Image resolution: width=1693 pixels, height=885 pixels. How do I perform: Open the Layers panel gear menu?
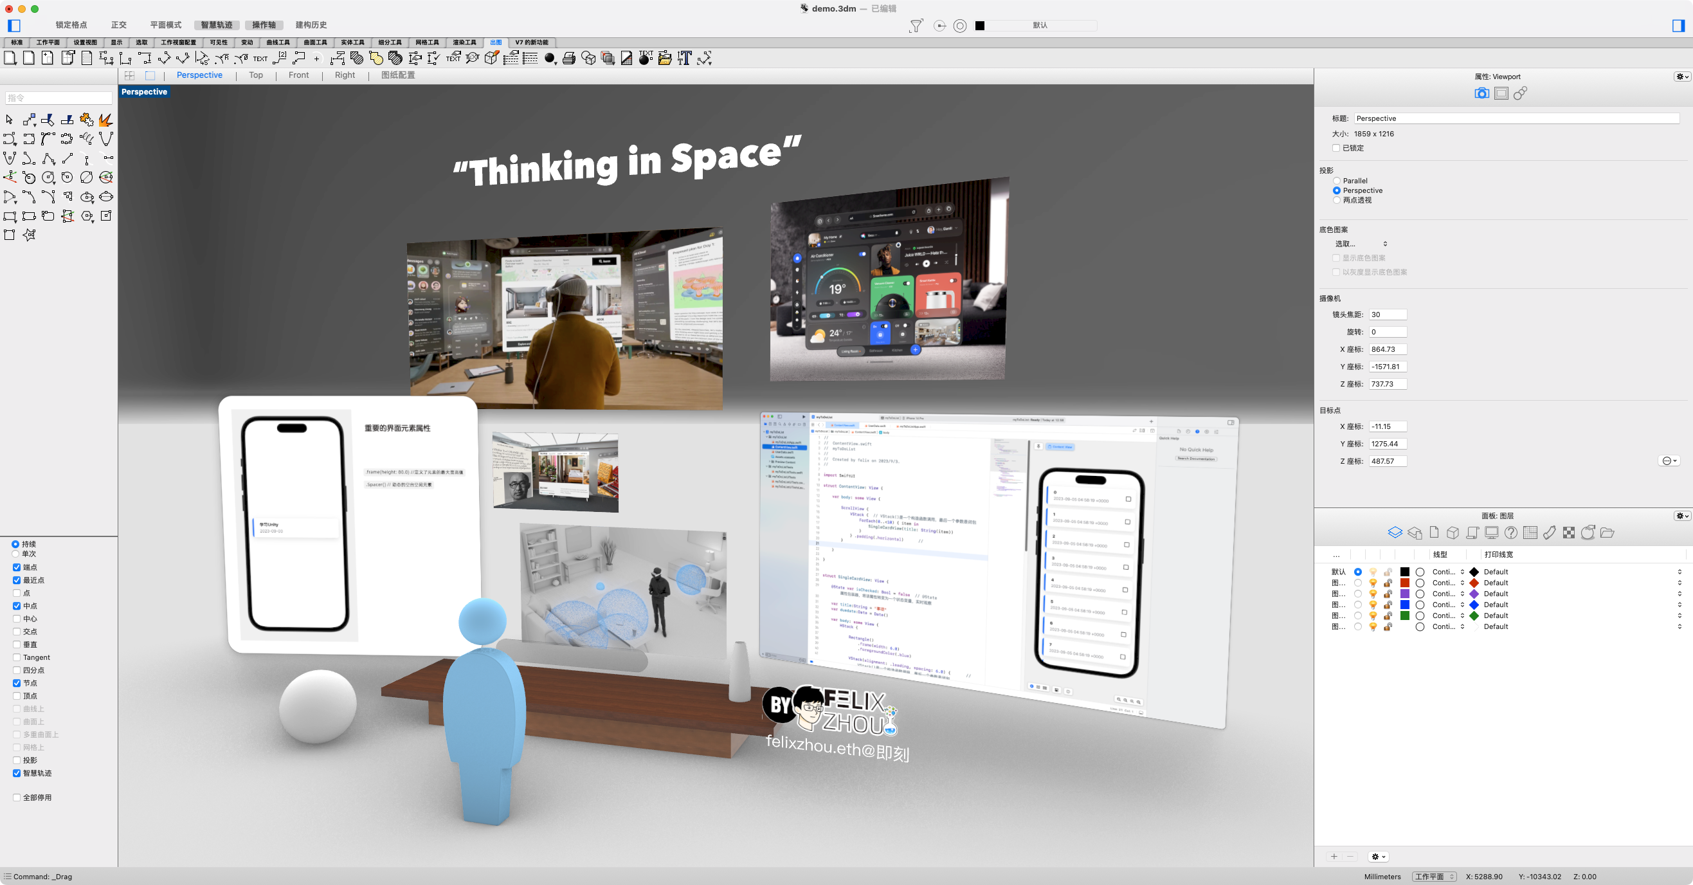(1681, 515)
